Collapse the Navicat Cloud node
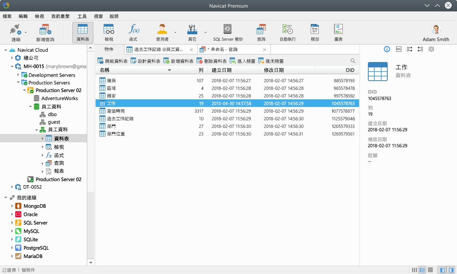Image resolution: width=457 pixels, height=274 pixels. pos(6,50)
